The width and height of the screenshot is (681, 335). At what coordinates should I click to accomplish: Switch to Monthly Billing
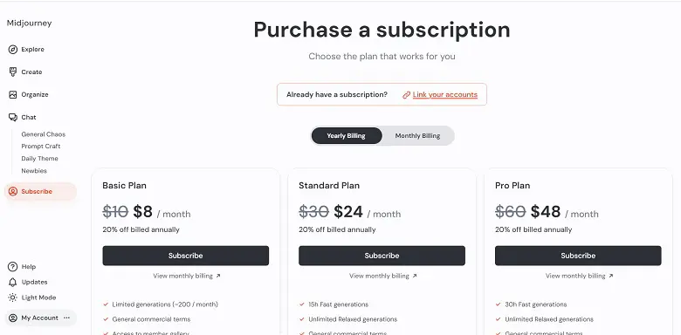[417, 136]
